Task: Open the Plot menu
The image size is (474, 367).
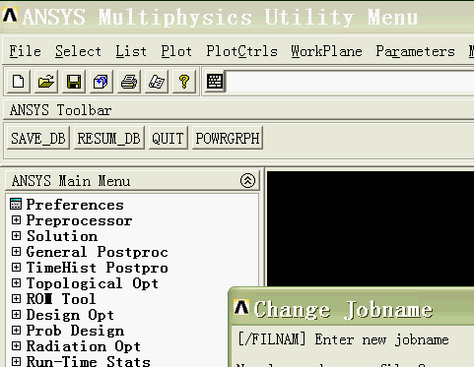Action: click(x=176, y=51)
